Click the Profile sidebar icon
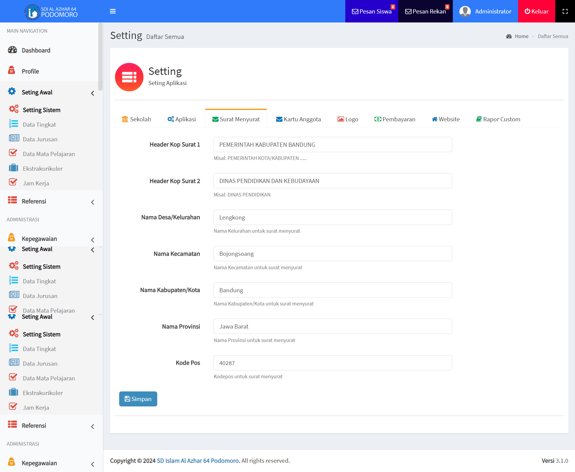Image resolution: width=575 pixels, height=472 pixels. 12,71
